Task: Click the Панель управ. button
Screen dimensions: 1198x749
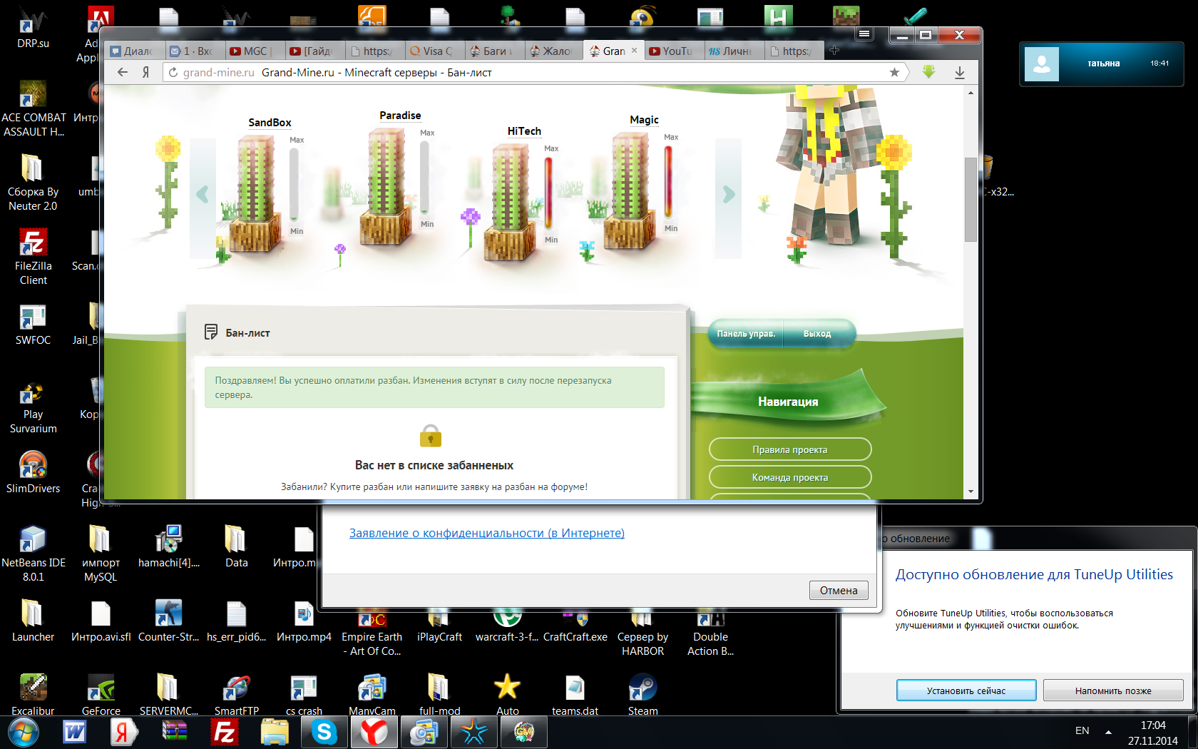Action: (746, 334)
